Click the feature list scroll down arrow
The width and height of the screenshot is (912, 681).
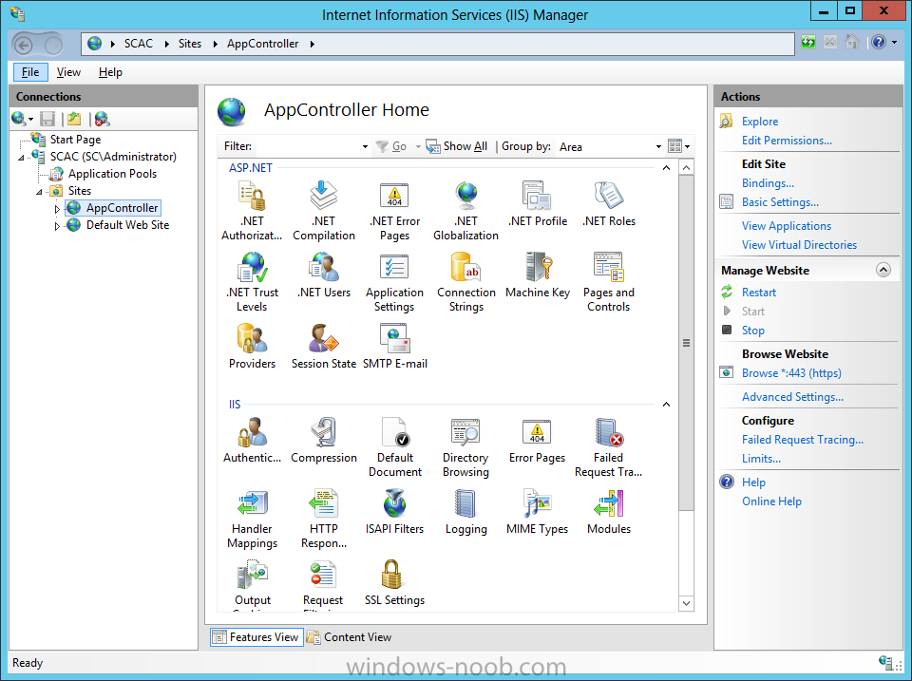[686, 603]
